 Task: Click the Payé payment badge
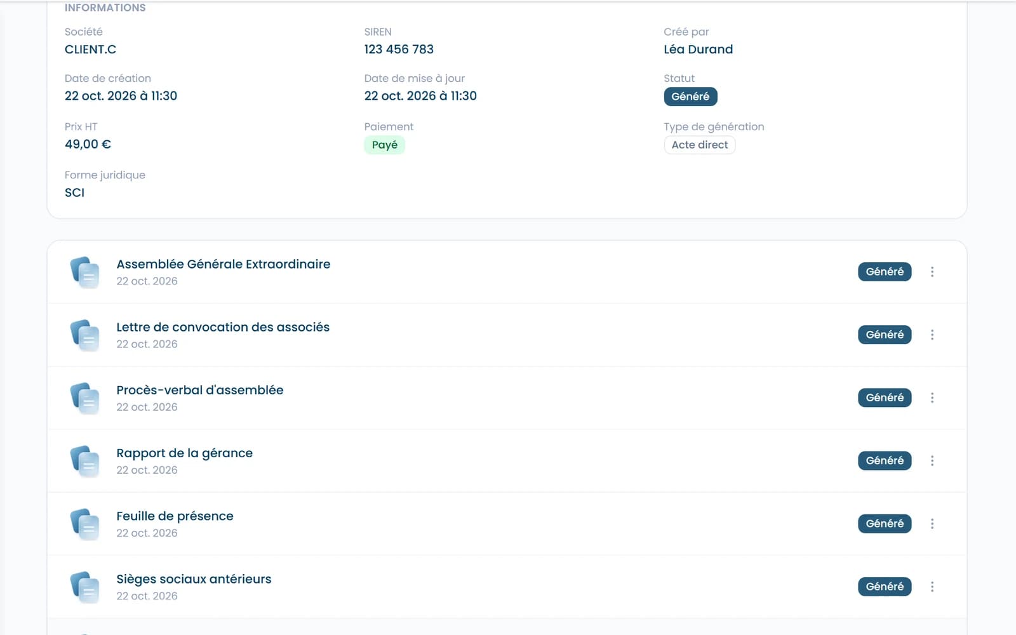click(384, 145)
